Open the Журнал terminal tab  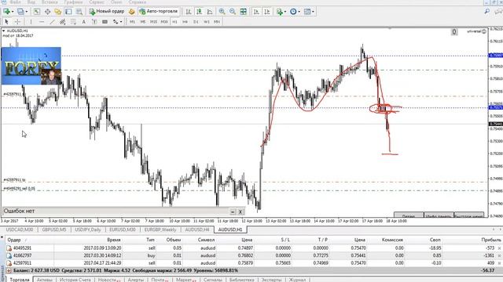click(x=297, y=280)
